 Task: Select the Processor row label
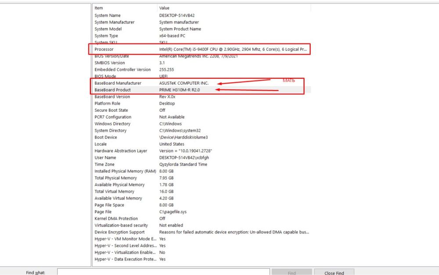pos(104,49)
